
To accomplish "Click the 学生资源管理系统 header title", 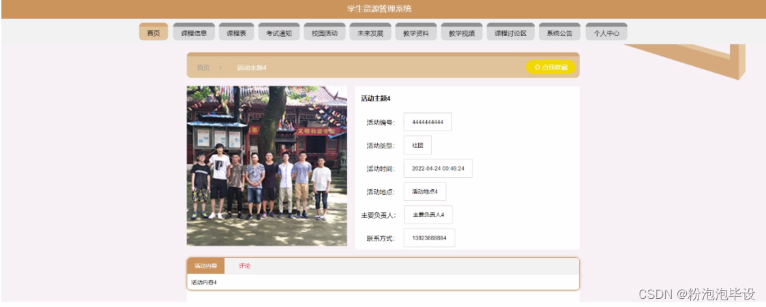I will tap(379, 9).
